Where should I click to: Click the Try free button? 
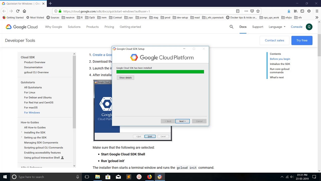(302, 40)
